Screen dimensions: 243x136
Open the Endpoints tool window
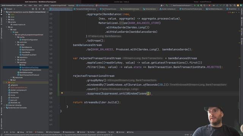pos(101,132)
